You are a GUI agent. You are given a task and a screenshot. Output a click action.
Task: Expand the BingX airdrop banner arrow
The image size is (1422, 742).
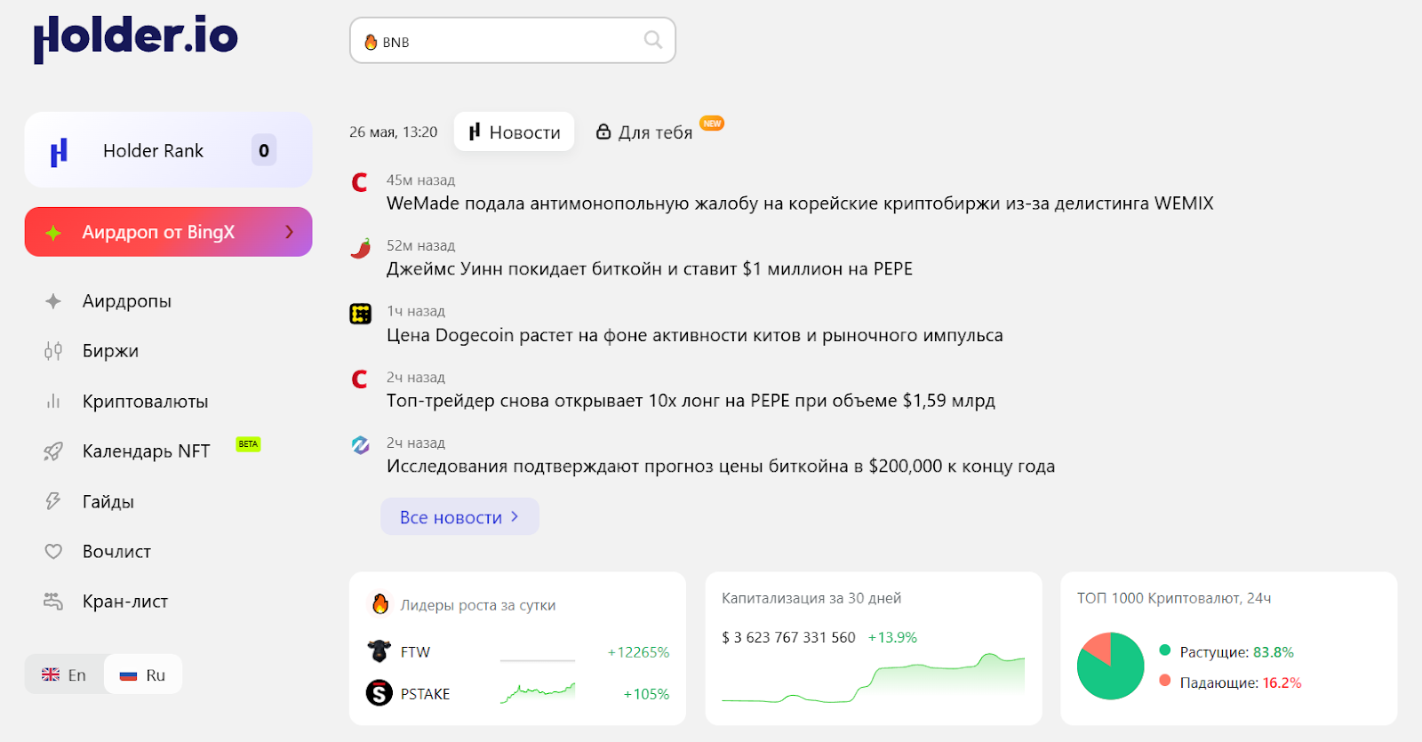(x=289, y=232)
